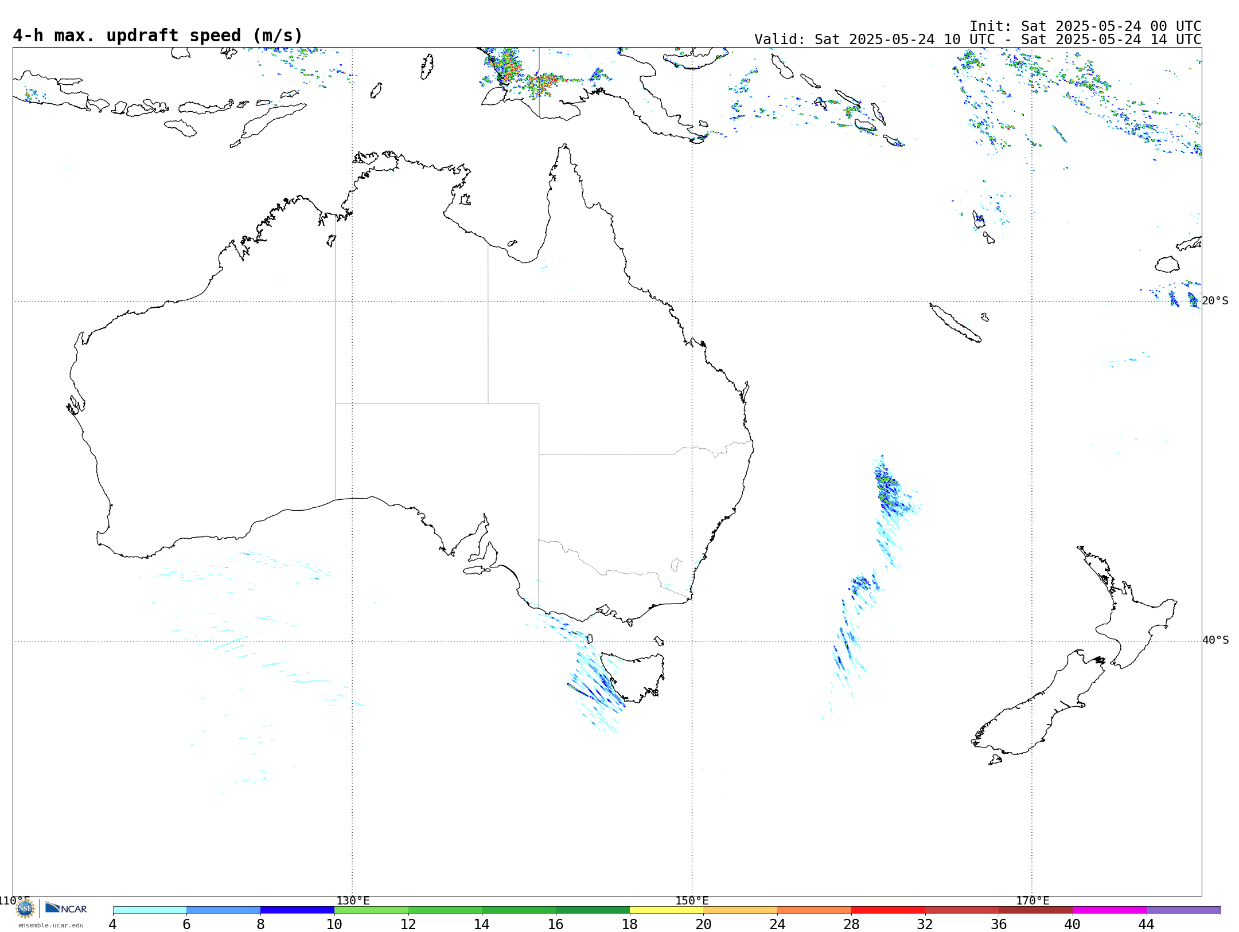
Task: Click the colorbar tick label '40'
Action: tap(1073, 925)
